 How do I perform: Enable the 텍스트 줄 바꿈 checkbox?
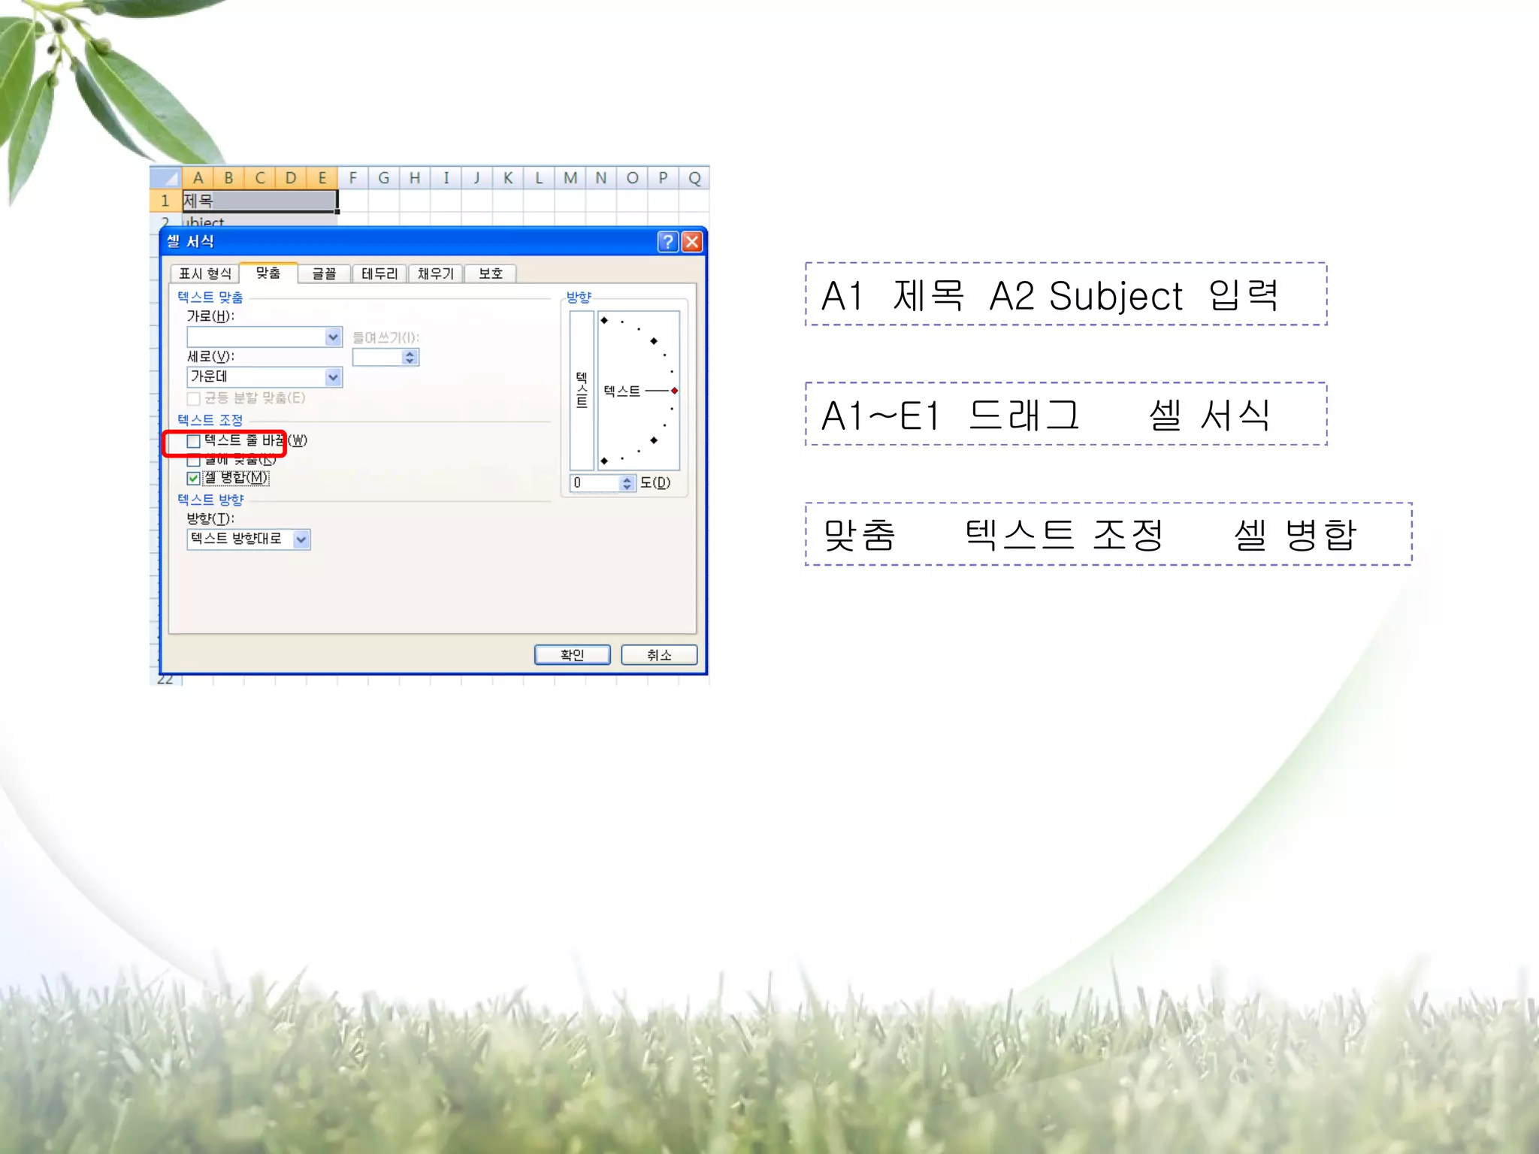coord(194,441)
